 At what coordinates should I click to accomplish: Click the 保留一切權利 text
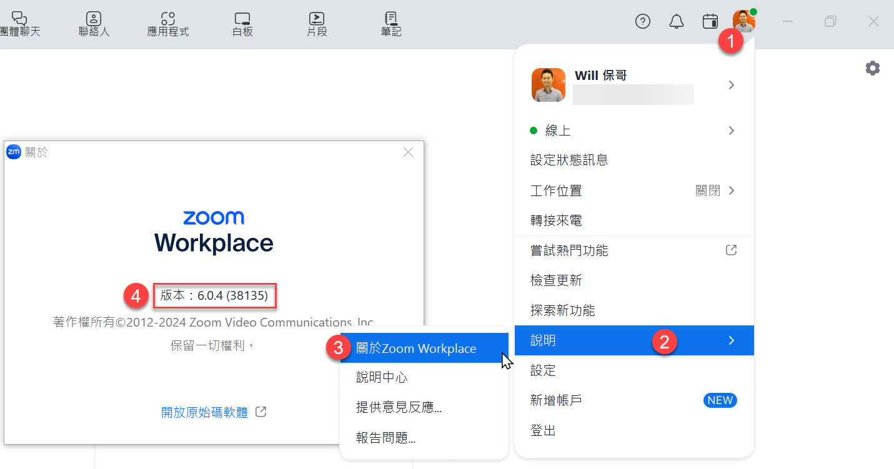[x=213, y=345]
